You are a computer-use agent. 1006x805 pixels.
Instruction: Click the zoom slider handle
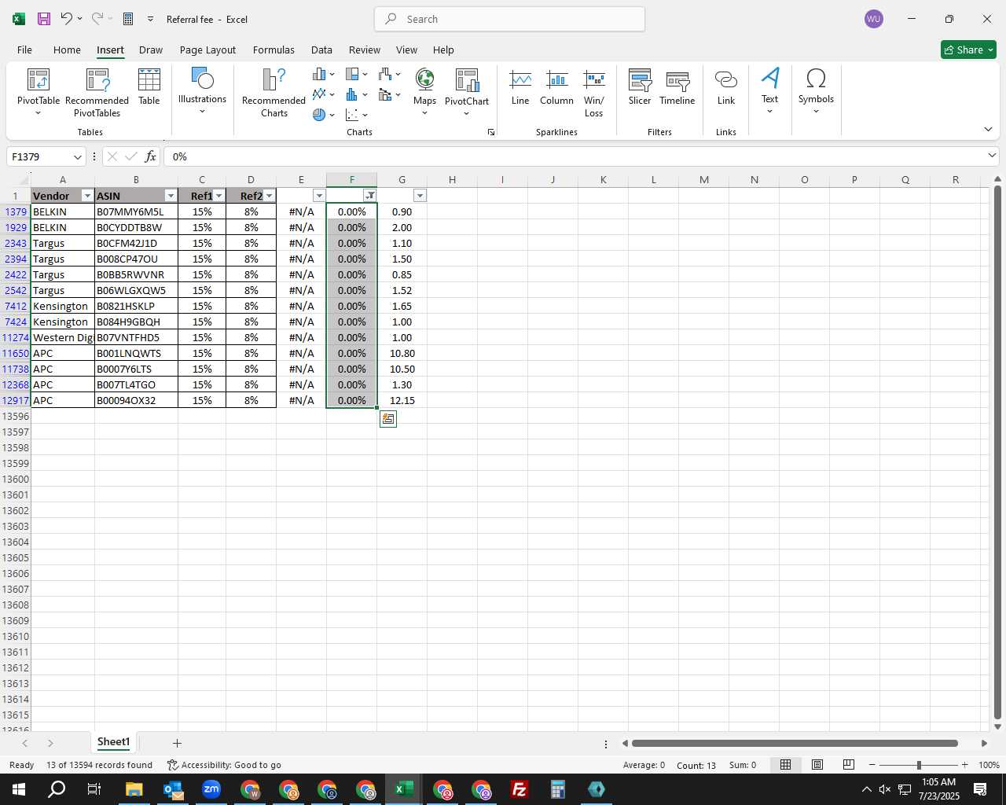(x=919, y=765)
